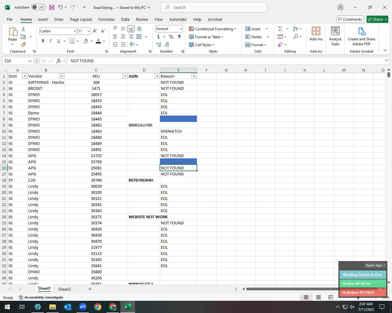The width and height of the screenshot is (392, 313).
Task: Open the Reason column filter dropdown
Action: 194,76
